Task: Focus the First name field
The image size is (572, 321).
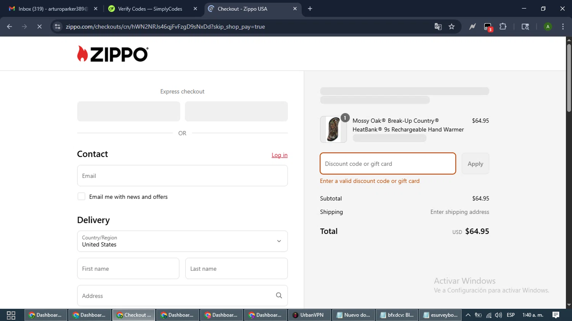Action: point(128,268)
